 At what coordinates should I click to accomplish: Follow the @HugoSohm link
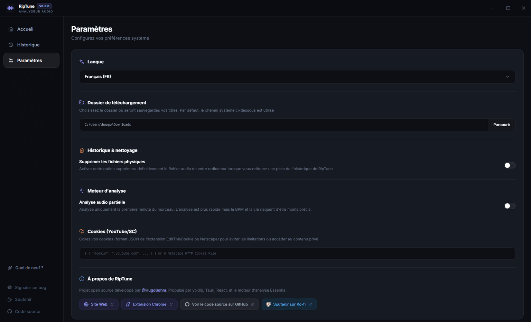(154, 290)
